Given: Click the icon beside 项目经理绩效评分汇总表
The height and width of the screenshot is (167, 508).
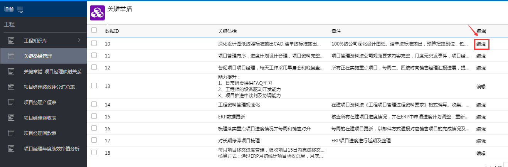Looking at the screenshot, I should pos(11,87).
